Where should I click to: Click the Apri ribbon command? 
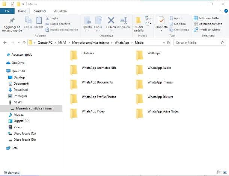point(176,18)
